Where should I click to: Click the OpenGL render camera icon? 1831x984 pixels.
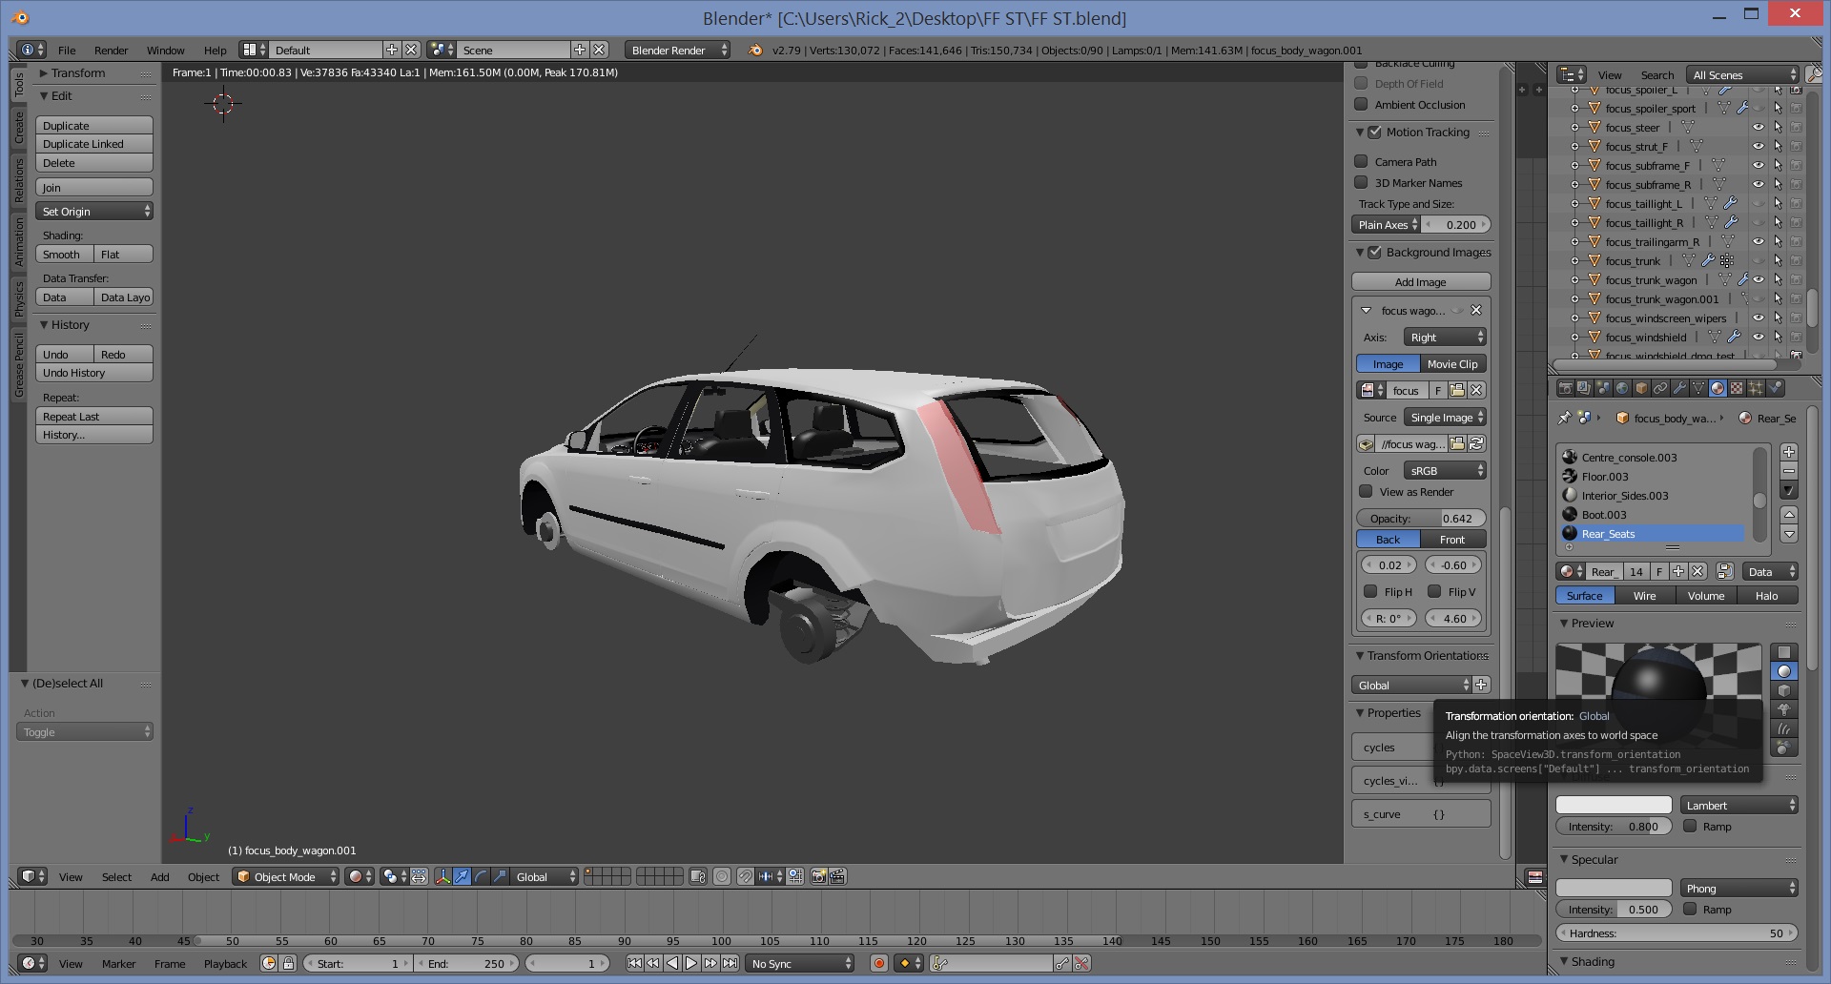tap(818, 876)
